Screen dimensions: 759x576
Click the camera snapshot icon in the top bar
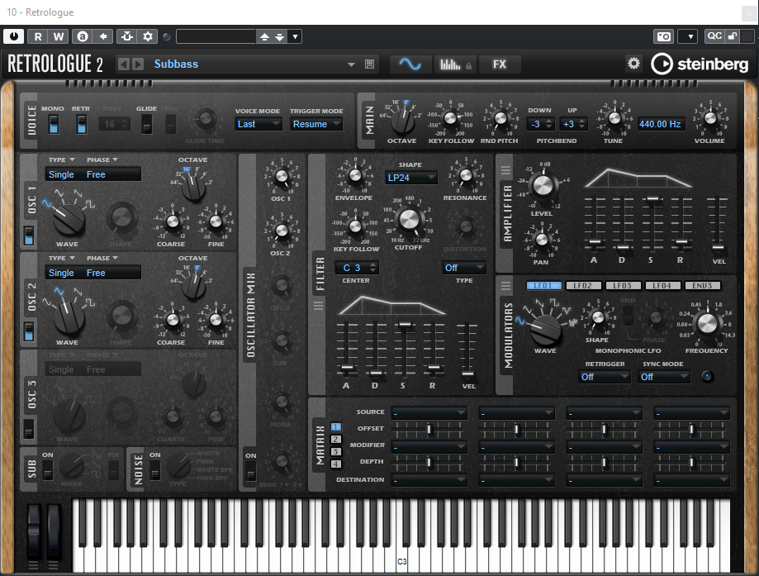(x=663, y=36)
